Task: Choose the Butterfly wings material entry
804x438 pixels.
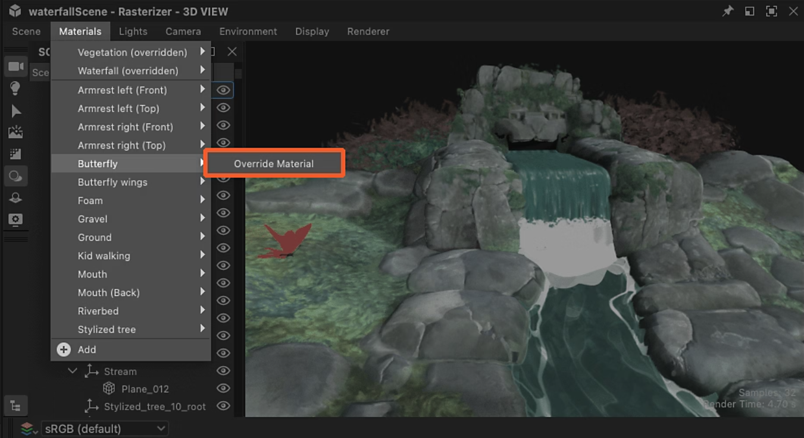Action: [x=131, y=182]
